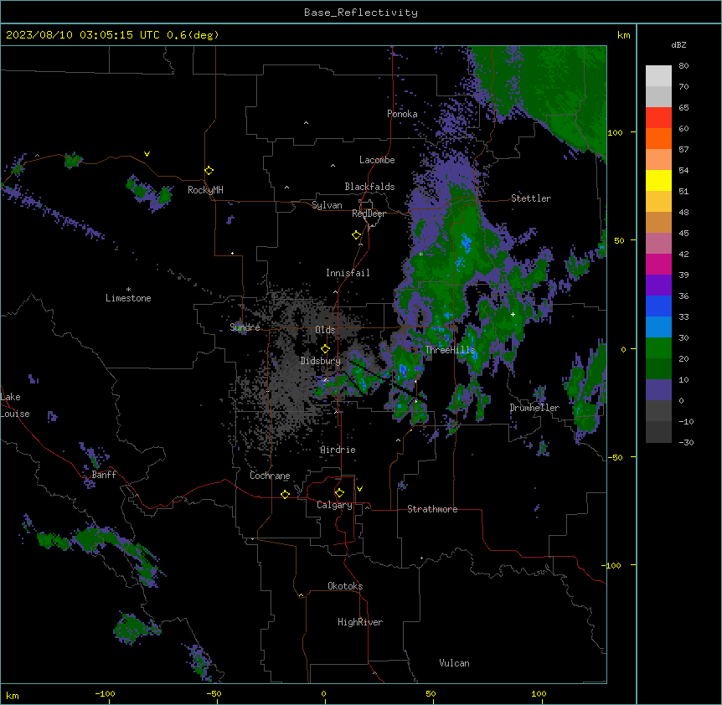The height and width of the screenshot is (705, 722).
Task: Select the yellow 51-54 dBZ legend swatch
Action: click(658, 180)
